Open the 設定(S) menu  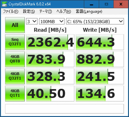[x=29, y=11]
